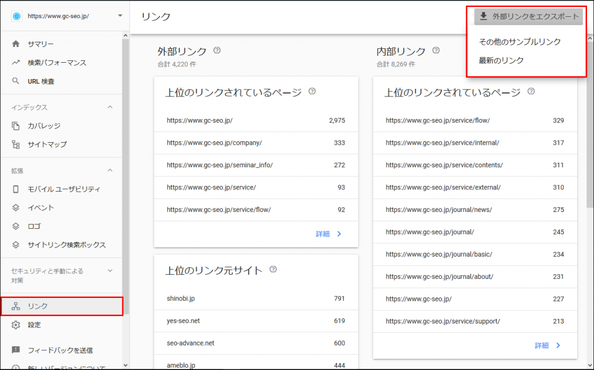Screen dimensions: 594x370
Task: Select internal row https://www.gc-seo.jp/journal/about/
Action: (x=475, y=276)
